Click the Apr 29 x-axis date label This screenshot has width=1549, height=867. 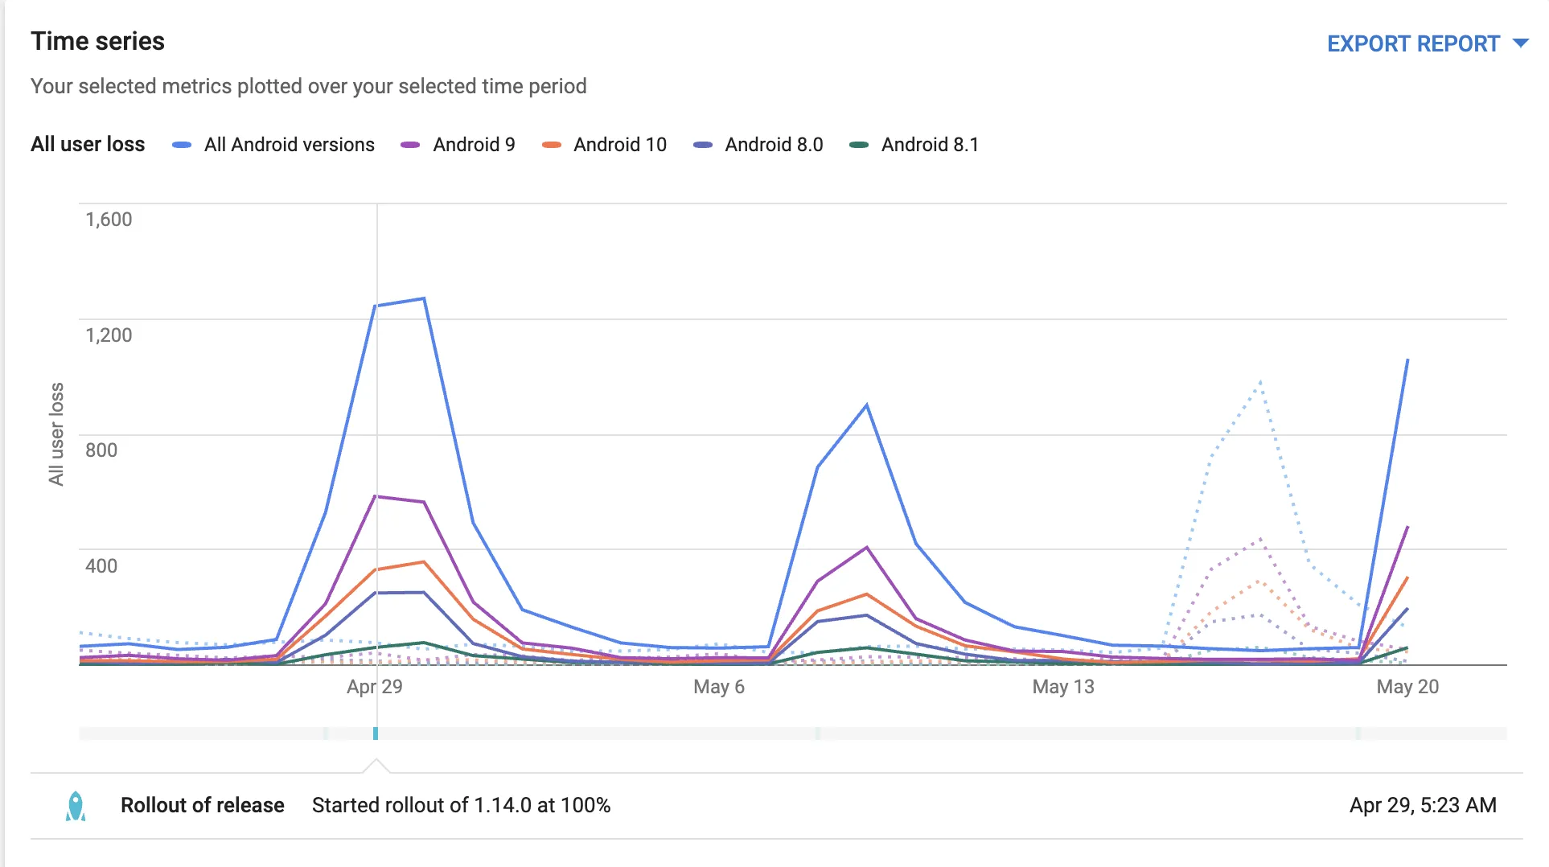coord(375,687)
